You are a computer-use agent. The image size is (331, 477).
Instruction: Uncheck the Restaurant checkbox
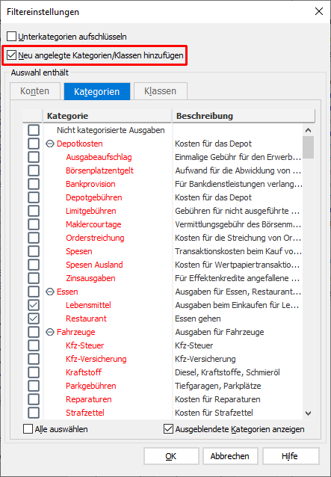[34, 318]
